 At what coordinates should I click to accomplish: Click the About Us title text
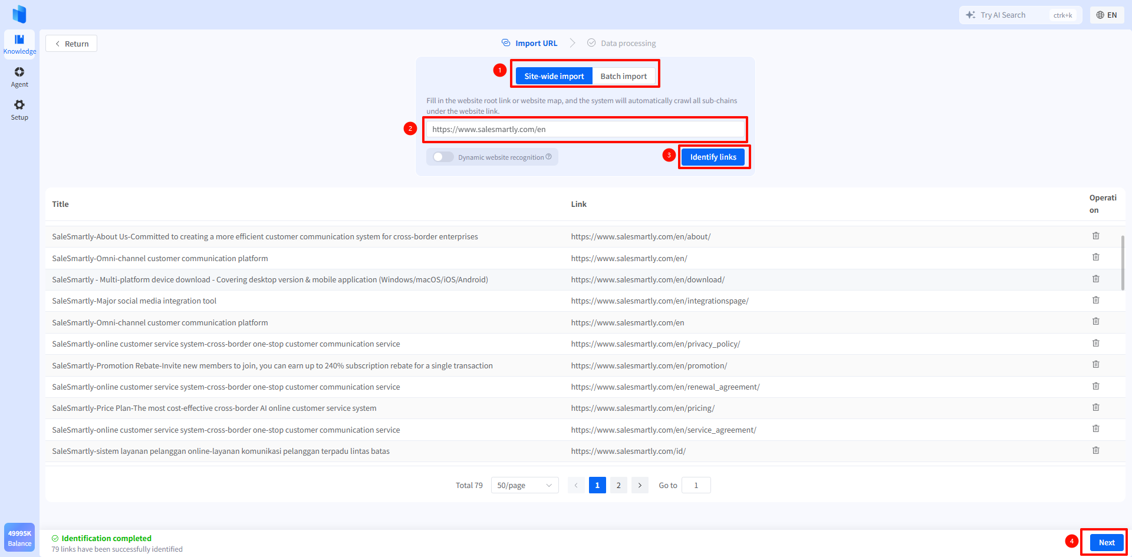click(x=265, y=236)
